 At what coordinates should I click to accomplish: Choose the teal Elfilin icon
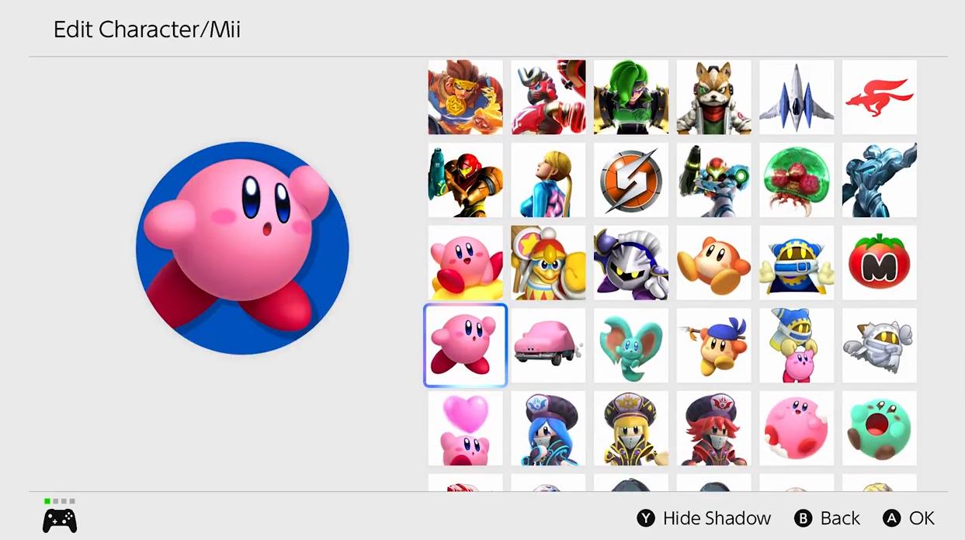click(x=631, y=345)
